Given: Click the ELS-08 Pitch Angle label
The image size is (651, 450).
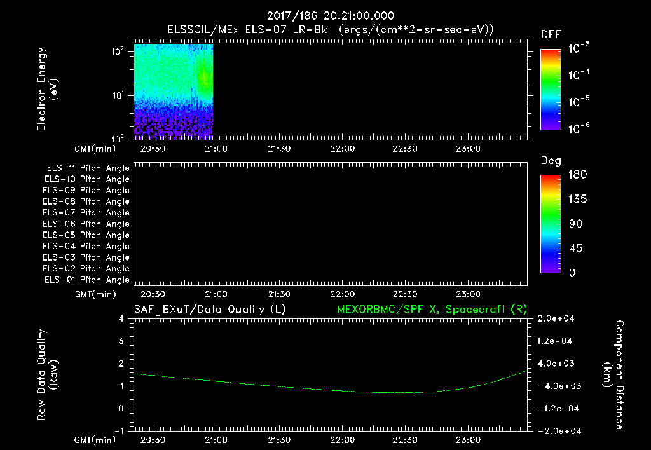Looking at the screenshot, I should [86, 201].
